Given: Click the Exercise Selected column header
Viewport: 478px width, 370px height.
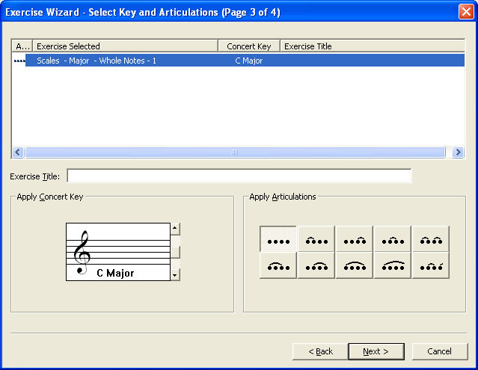Looking at the screenshot, I should click(125, 46).
